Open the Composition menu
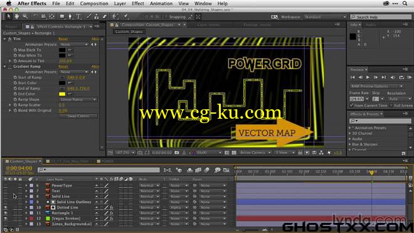 pos(94,3)
